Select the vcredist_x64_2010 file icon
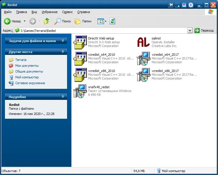218x175 pixels. 80,58
